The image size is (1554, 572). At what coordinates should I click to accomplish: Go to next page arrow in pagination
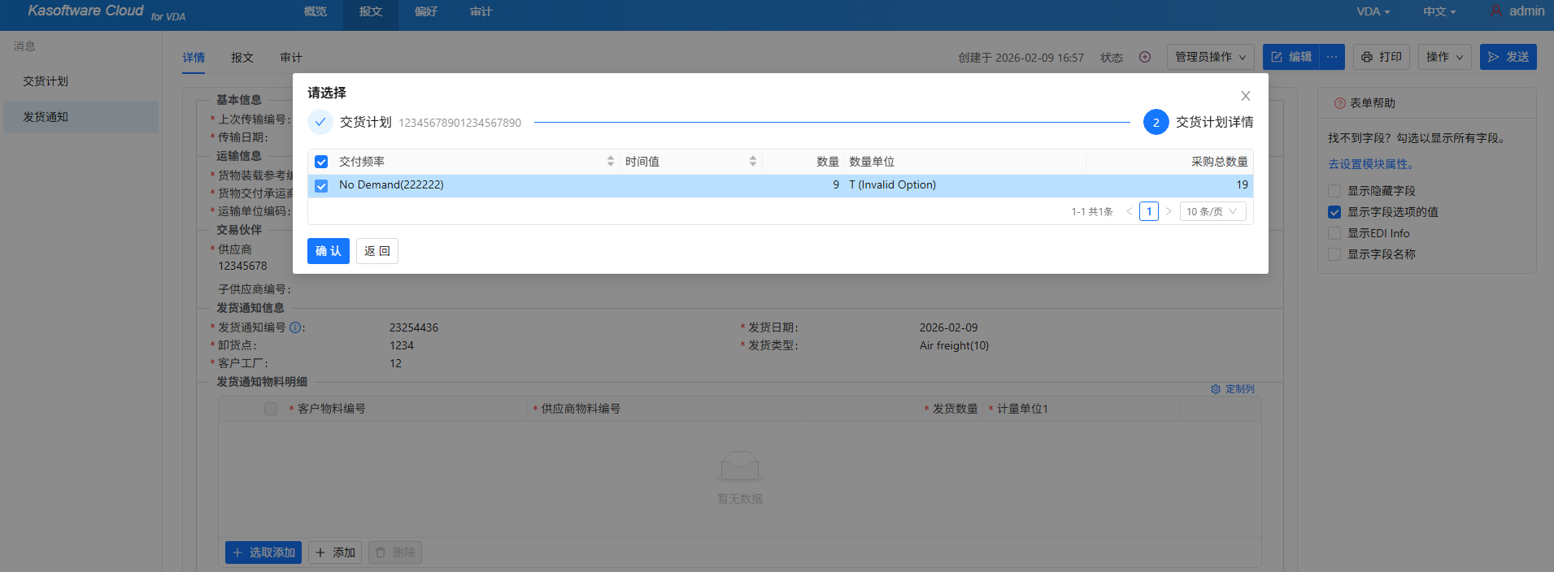(x=1169, y=211)
